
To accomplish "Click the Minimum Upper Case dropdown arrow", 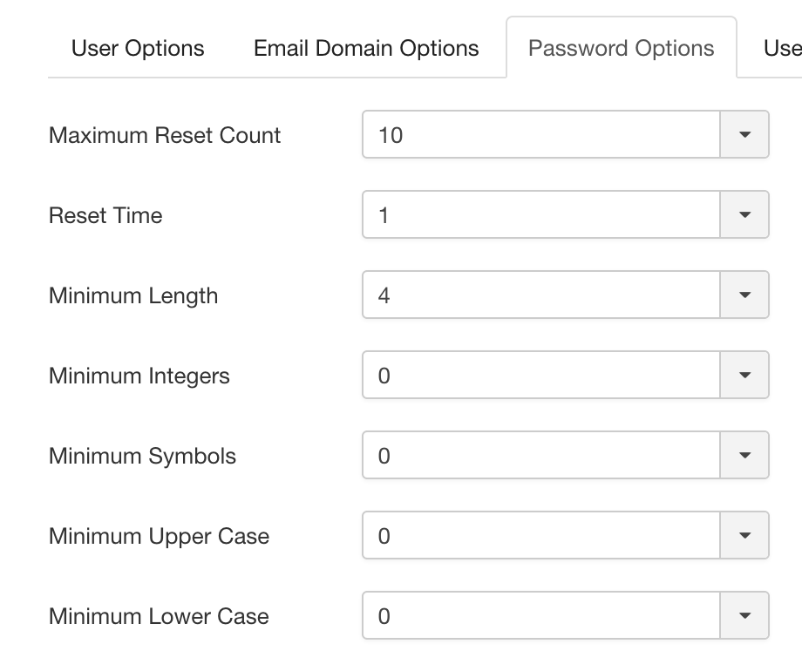I will pos(744,535).
